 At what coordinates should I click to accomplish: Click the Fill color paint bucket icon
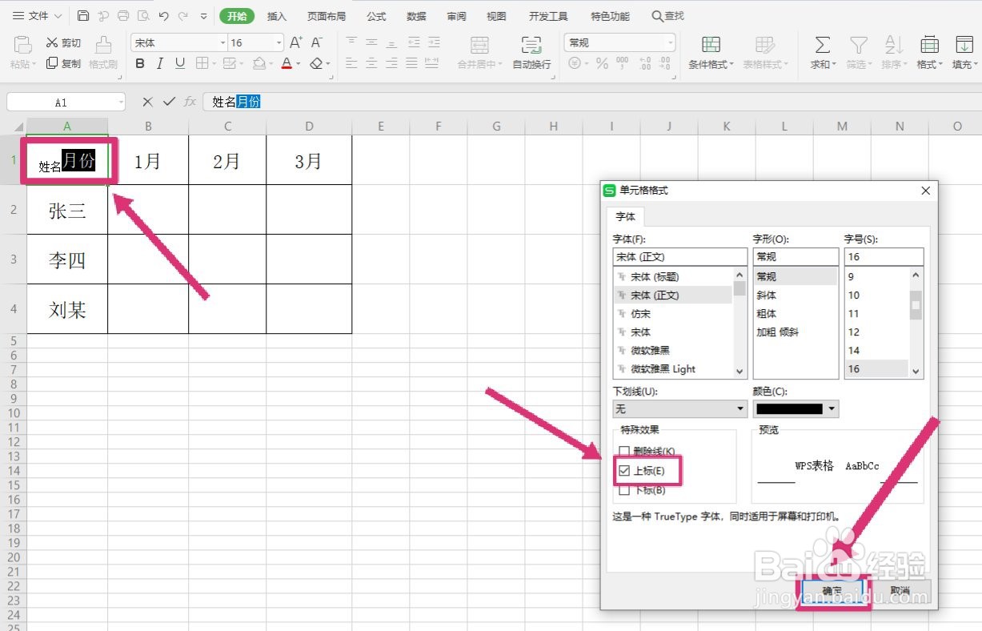(259, 63)
